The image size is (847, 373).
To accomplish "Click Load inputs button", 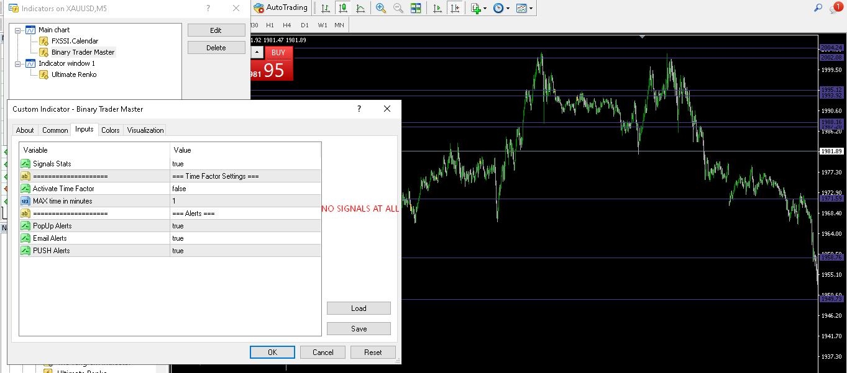I will pyautogui.click(x=359, y=308).
